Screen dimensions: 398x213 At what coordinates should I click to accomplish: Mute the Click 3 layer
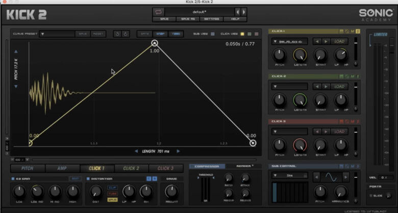pyautogui.click(x=353, y=121)
